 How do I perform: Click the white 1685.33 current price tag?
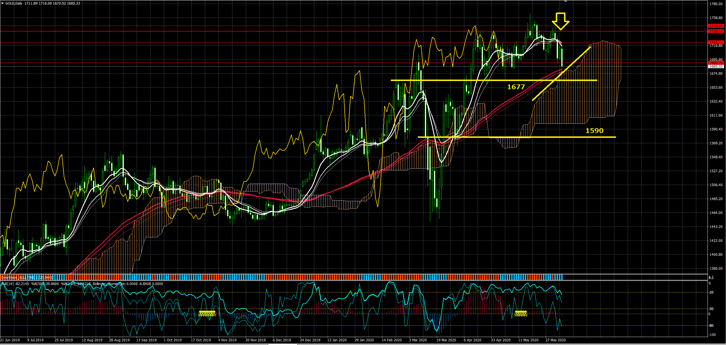716,66
